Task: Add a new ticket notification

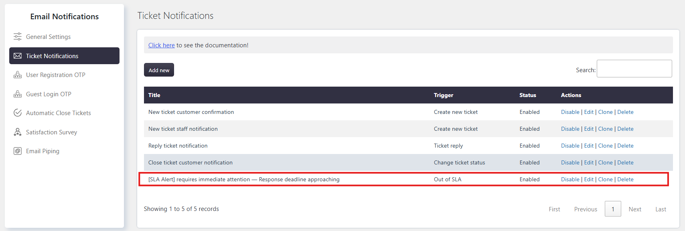Action: click(x=159, y=70)
